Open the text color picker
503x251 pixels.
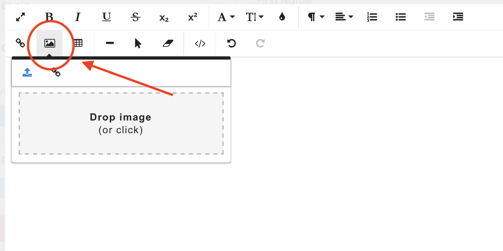coord(282,17)
